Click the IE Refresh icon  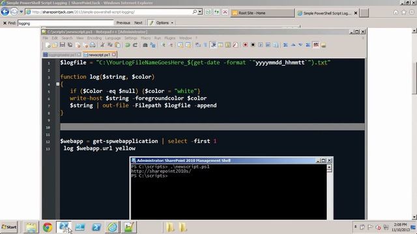click(217, 12)
